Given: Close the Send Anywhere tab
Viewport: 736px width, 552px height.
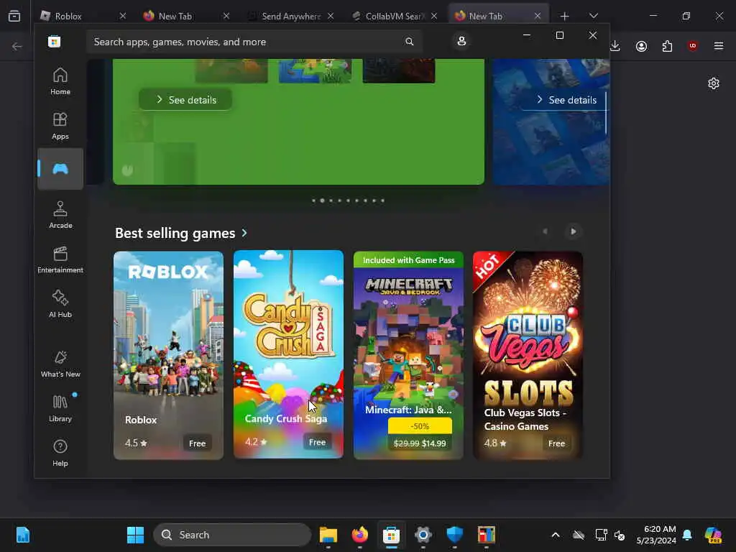Looking at the screenshot, I should point(331,16).
